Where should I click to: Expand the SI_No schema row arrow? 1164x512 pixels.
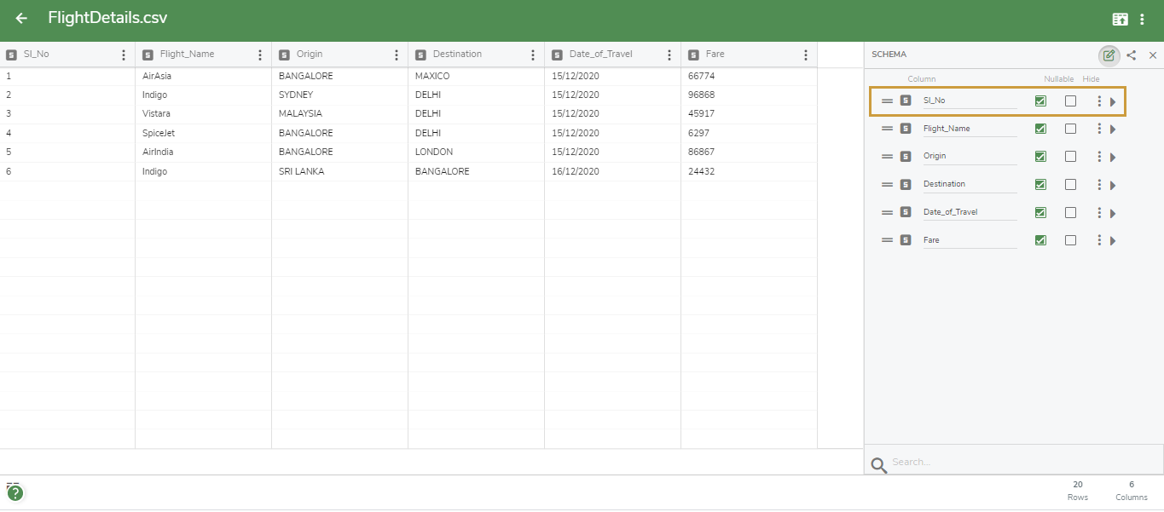[1114, 101]
